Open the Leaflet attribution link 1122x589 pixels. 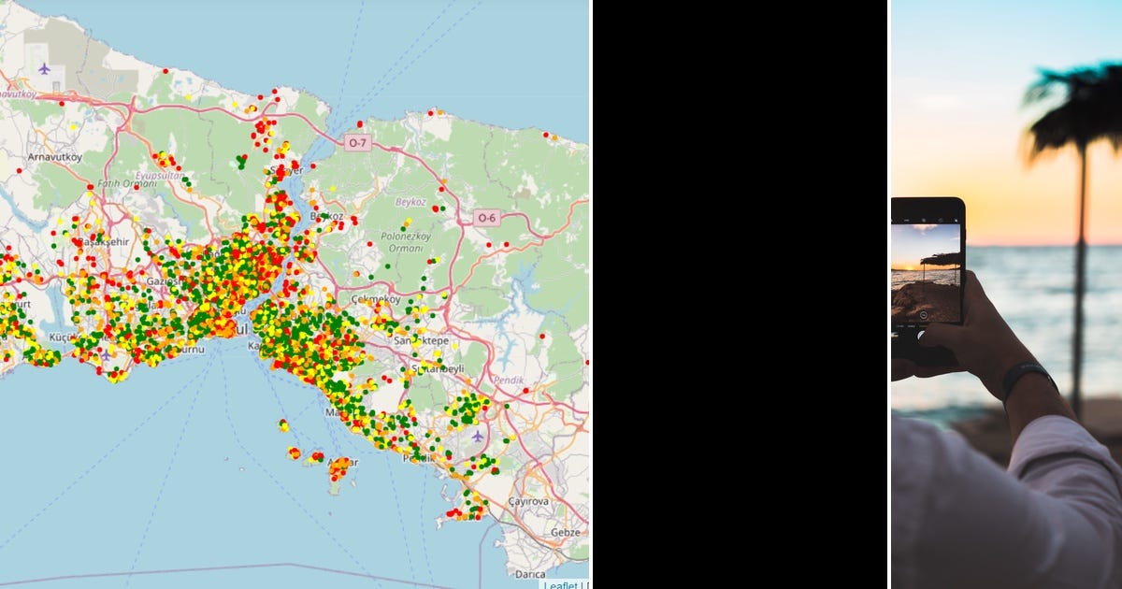[x=559, y=583]
